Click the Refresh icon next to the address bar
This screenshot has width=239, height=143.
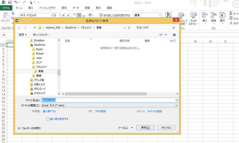tap(129, 28)
